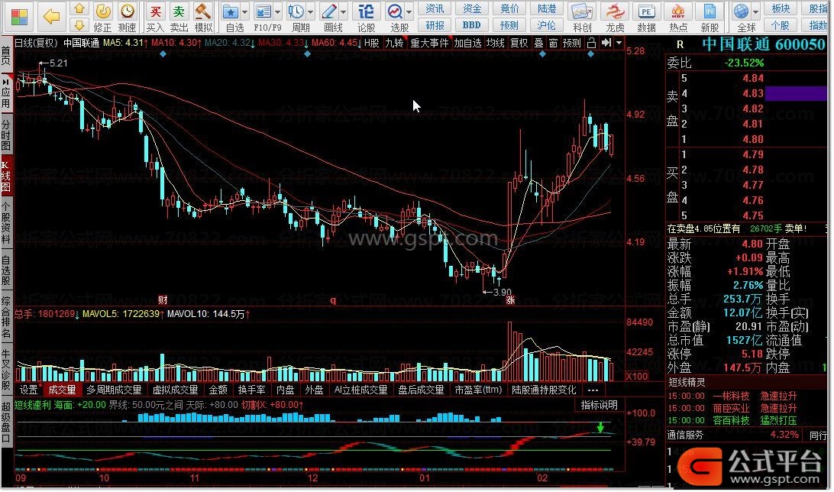This screenshot has width=834, height=492.
Task: Toggle the 九转 indicator
Action: click(394, 43)
